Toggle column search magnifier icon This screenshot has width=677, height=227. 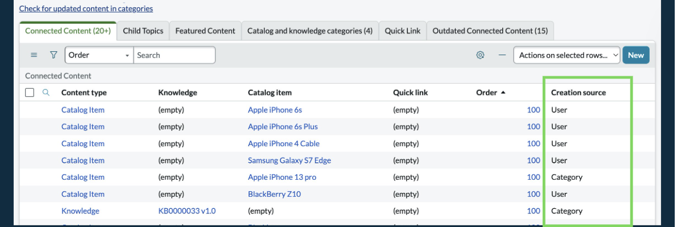coord(46,92)
